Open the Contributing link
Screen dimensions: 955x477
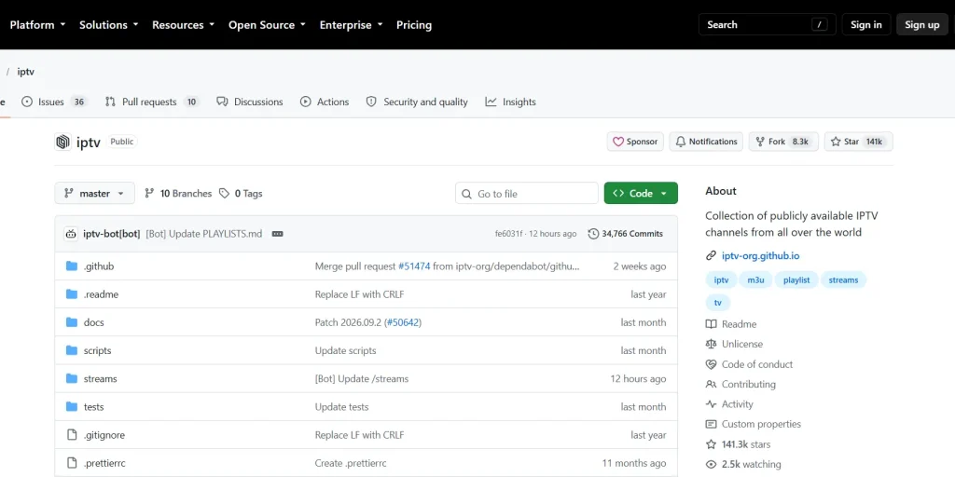coord(740,384)
